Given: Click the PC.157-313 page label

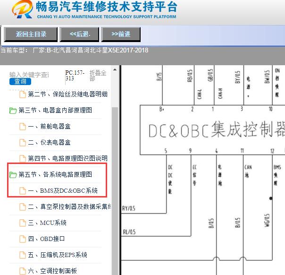Looking at the screenshot, I should pyautogui.click(x=75, y=75).
